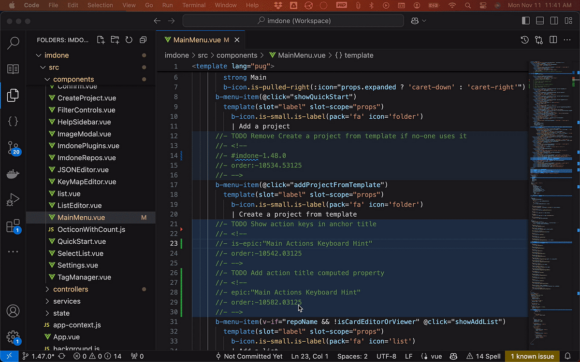580x362 pixels.
Task: Open notifications bell in status bar
Action: point(567,356)
